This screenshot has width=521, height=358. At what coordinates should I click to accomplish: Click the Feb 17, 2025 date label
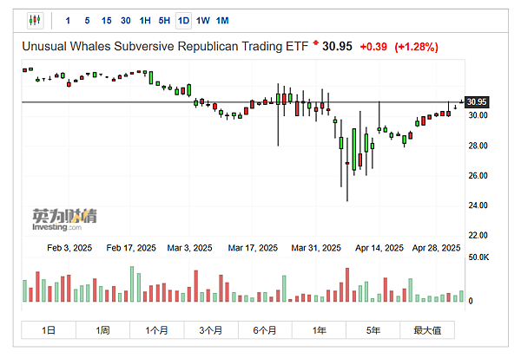point(131,248)
